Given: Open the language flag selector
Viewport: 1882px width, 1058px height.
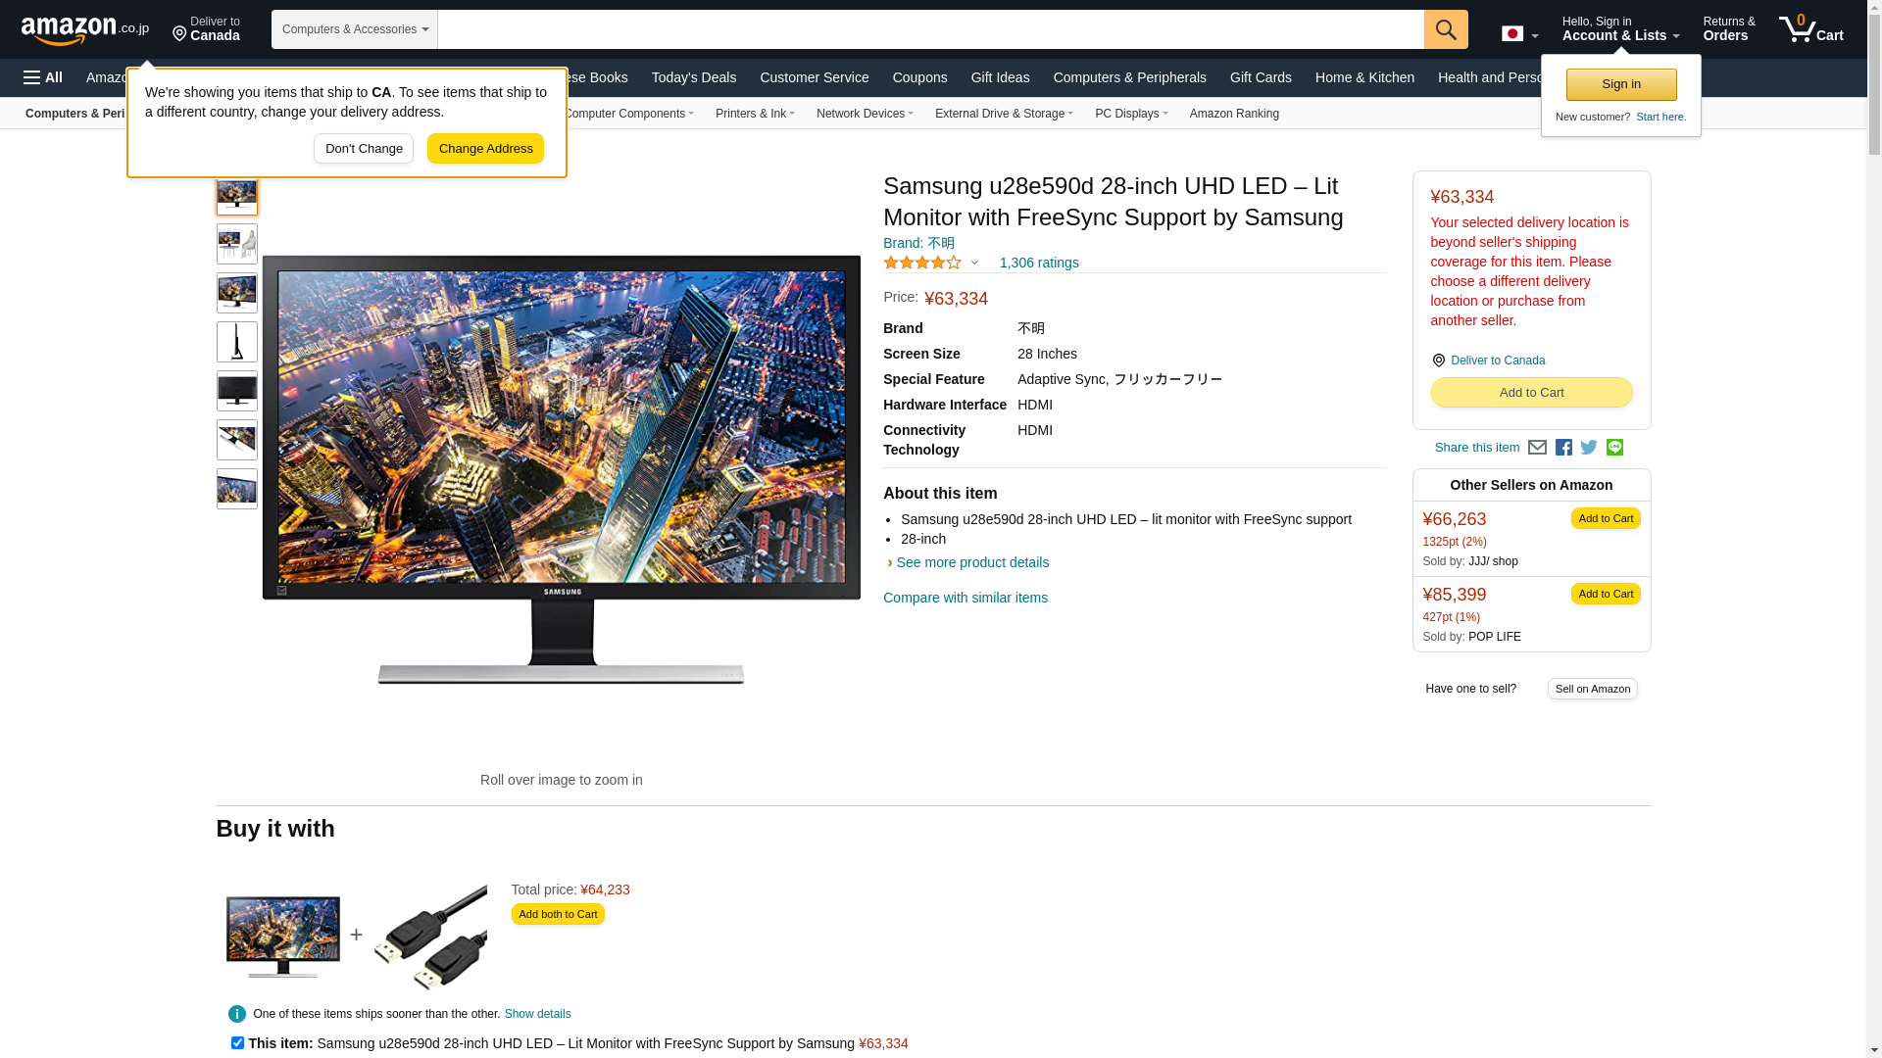Looking at the screenshot, I should point(1519,33).
